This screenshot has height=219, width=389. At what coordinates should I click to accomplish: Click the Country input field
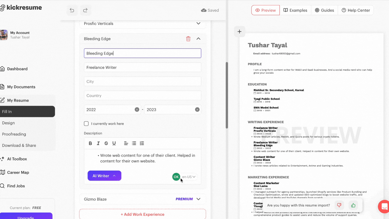(143, 96)
